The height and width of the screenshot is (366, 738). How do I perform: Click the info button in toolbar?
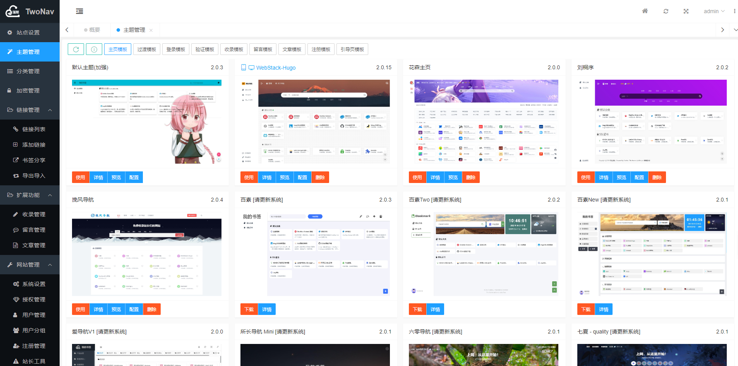point(94,49)
